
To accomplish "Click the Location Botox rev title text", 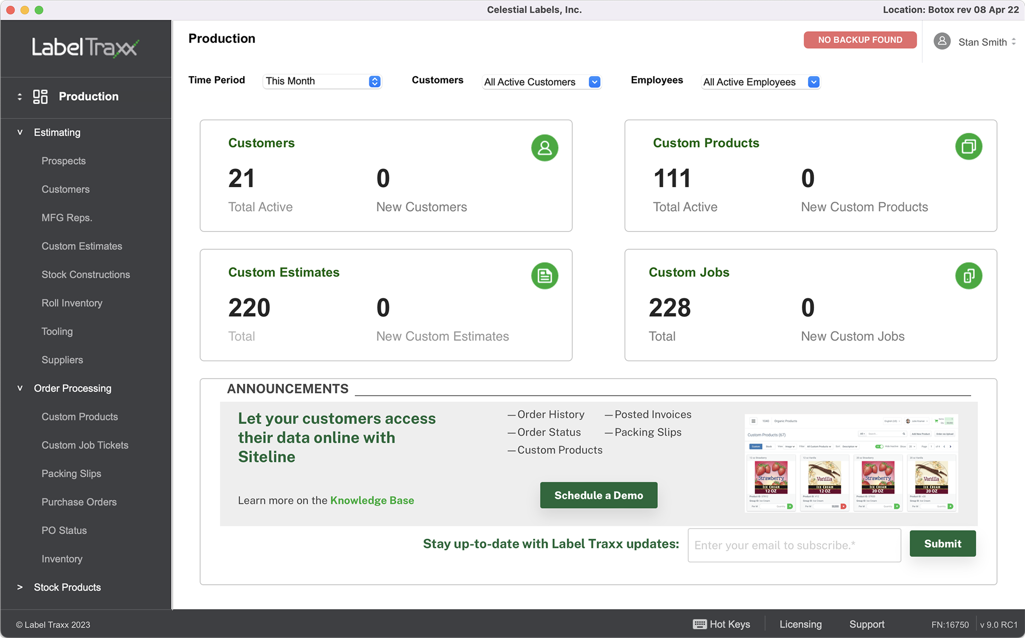I will 951,10.
